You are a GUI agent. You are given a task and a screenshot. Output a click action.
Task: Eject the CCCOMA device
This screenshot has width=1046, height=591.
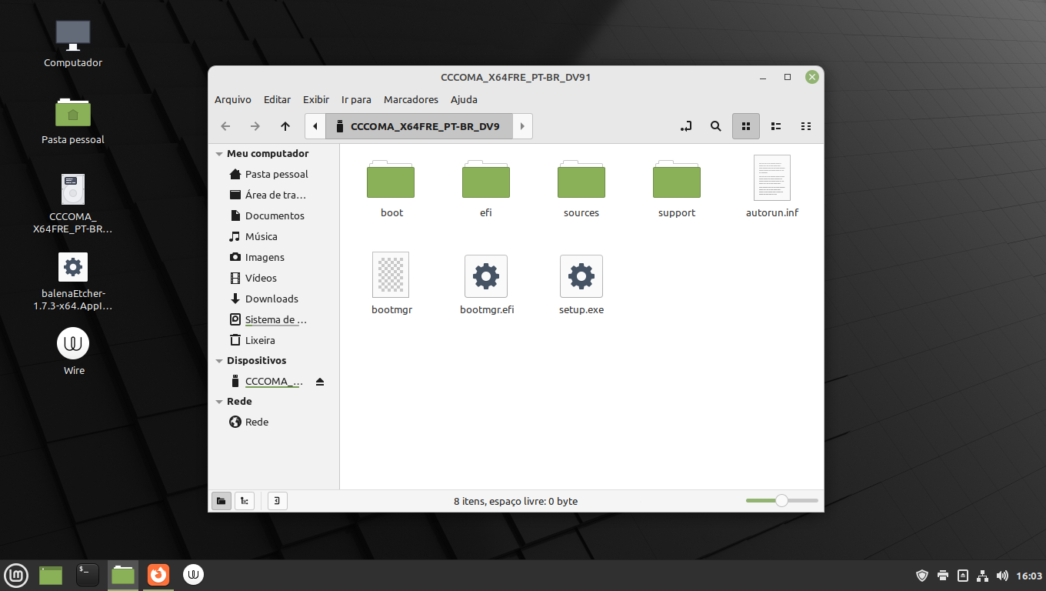tap(320, 382)
